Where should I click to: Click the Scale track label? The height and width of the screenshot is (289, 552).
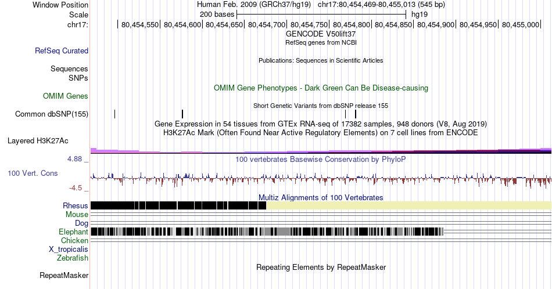79,15
